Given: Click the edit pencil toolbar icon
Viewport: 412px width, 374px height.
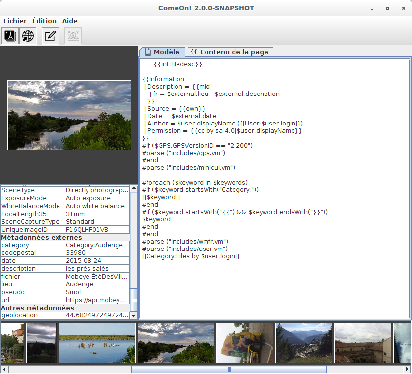Looking at the screenshot, I should click(x=50, y=36).
